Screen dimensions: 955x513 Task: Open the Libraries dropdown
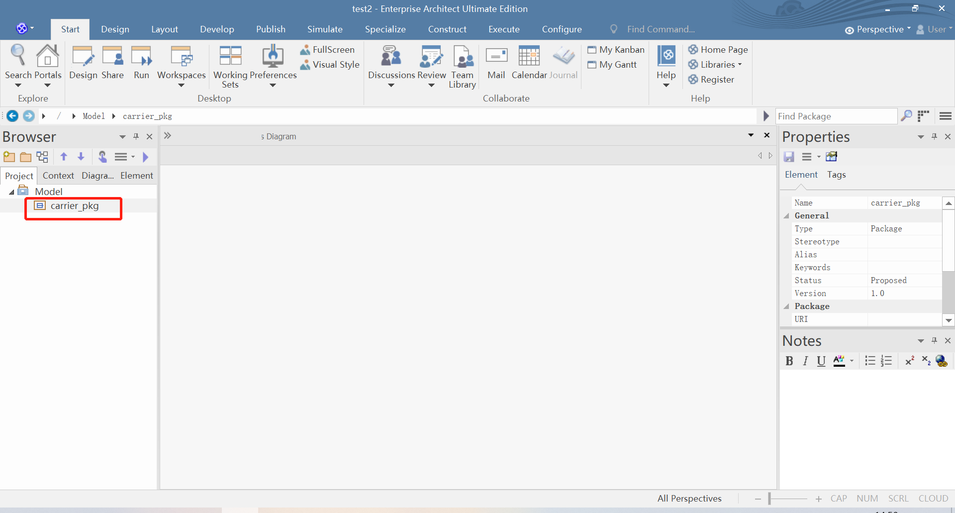(x=715, y=65)
